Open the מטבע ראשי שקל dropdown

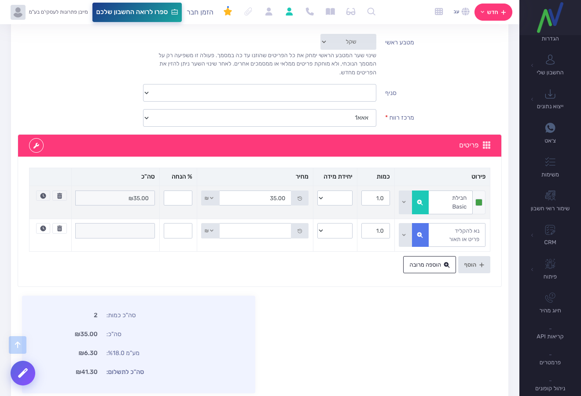pos(348,42)
